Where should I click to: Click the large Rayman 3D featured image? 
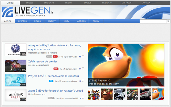click(x=126, y=65)
